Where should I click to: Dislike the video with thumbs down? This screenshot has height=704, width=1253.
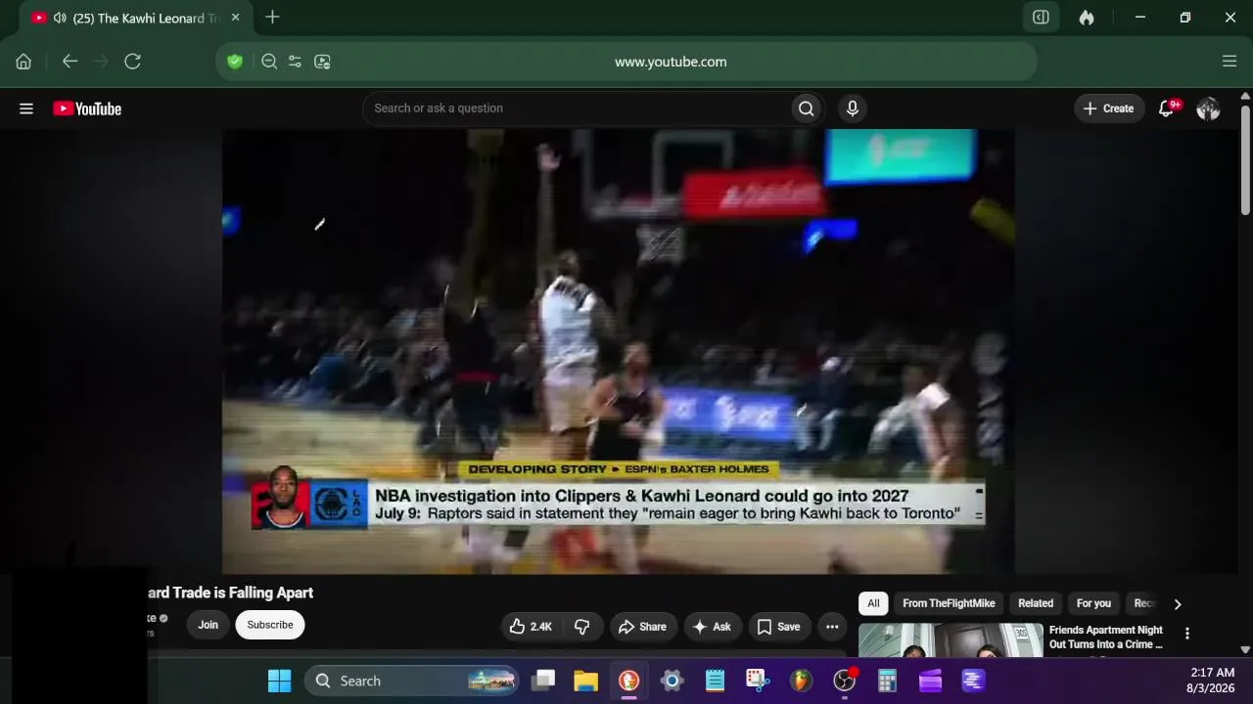[581, 627]
